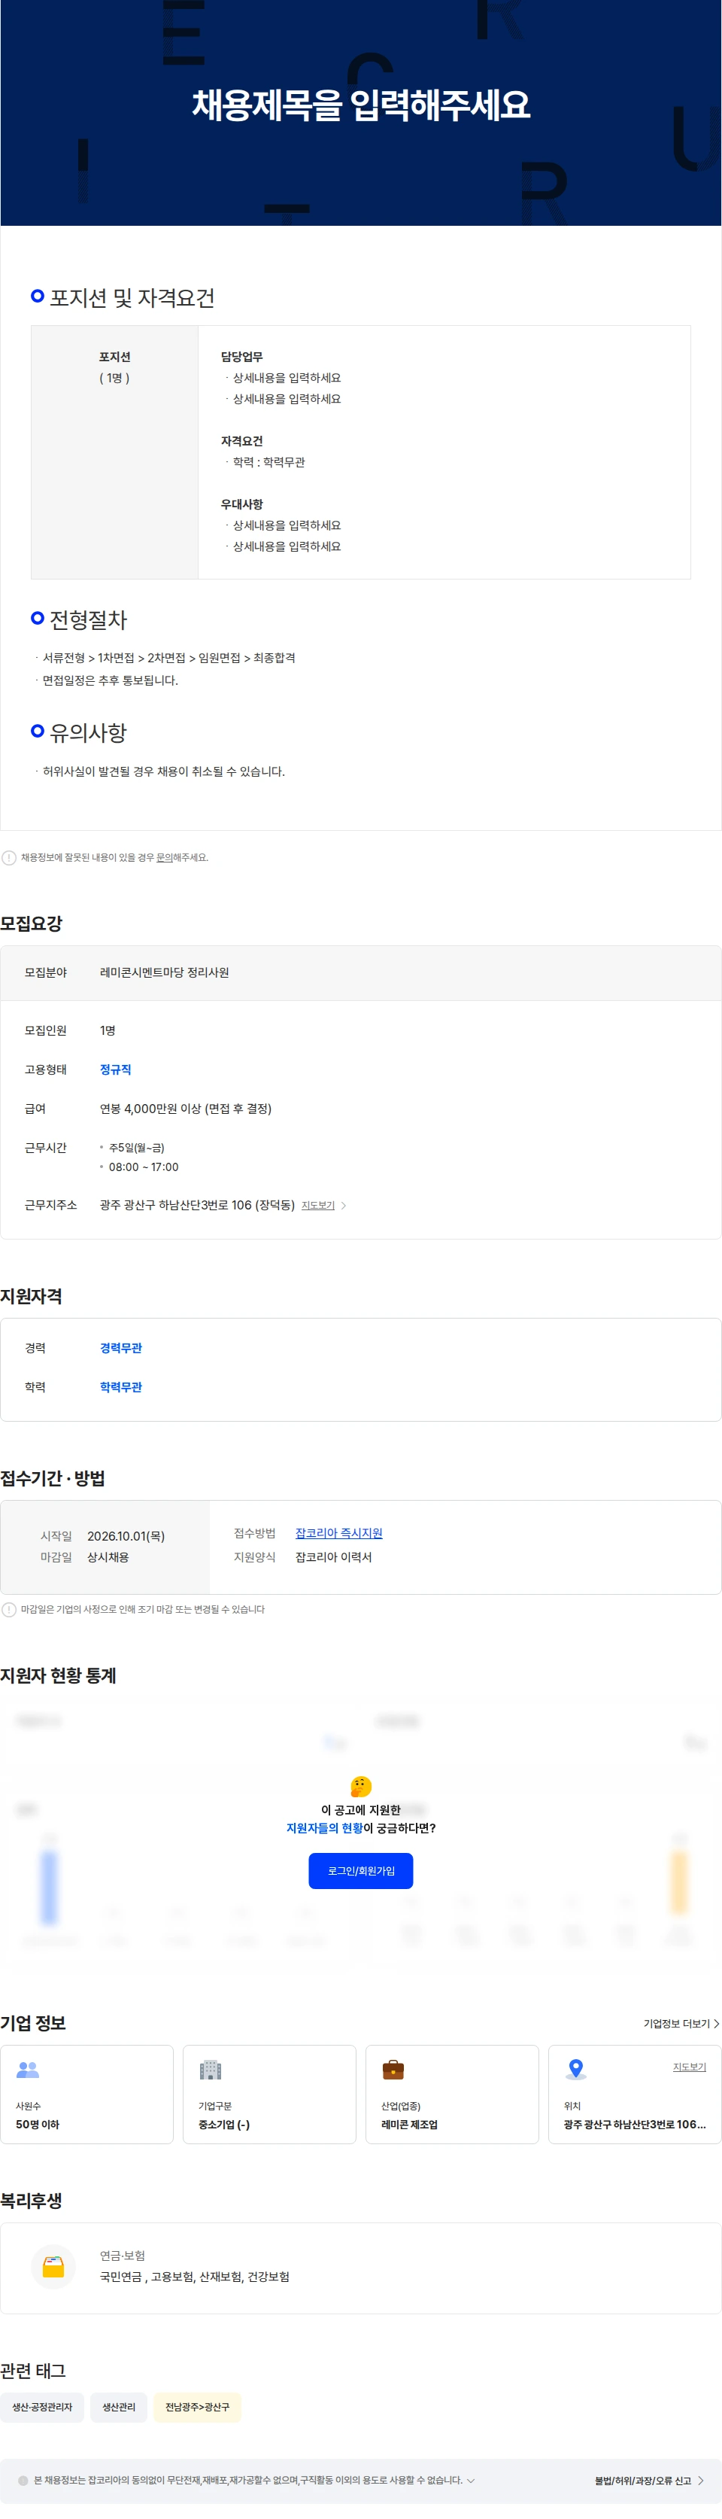Click the map pin icon in the 위치 card
This screenshot has width=722, height=2519.
575,2069
